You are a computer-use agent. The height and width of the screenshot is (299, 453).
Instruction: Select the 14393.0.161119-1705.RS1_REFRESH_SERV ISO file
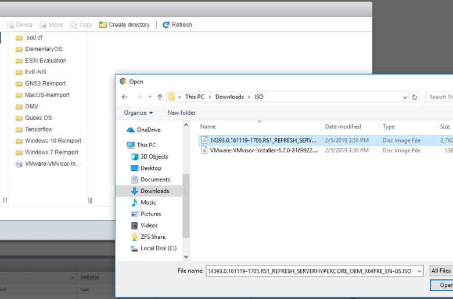[326, 140]
